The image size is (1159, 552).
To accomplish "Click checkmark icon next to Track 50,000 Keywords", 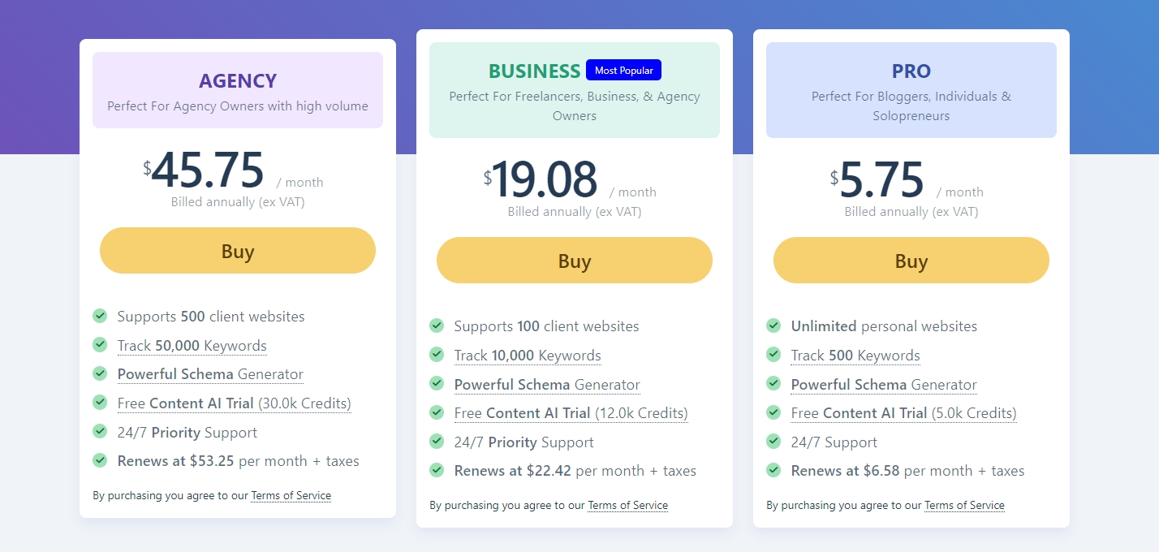I will [x=100, y=345].
